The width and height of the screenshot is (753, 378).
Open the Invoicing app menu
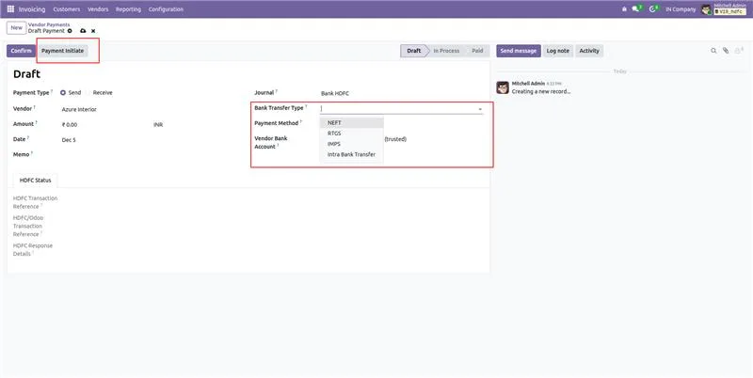[x=32, y=9]
